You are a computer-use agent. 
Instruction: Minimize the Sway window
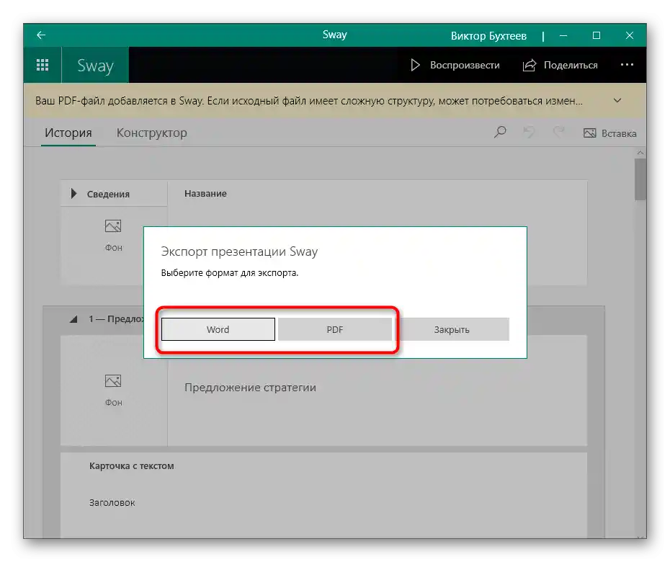[563, 35]
